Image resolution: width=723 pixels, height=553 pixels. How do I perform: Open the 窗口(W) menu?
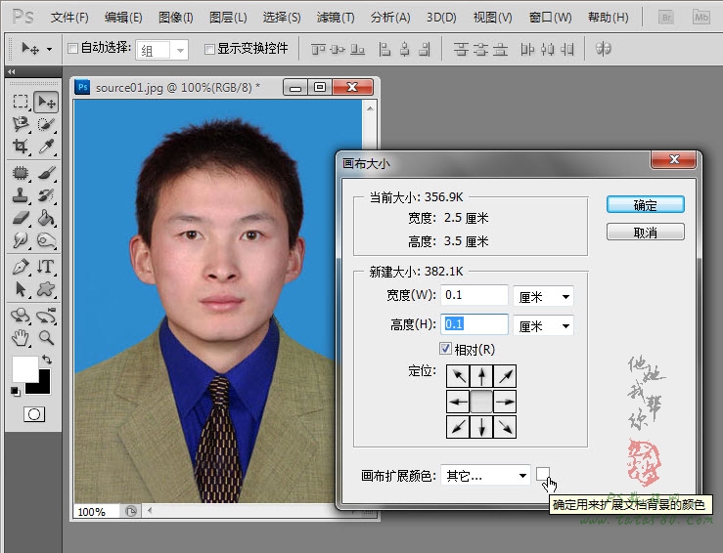[x=550, y=18]
